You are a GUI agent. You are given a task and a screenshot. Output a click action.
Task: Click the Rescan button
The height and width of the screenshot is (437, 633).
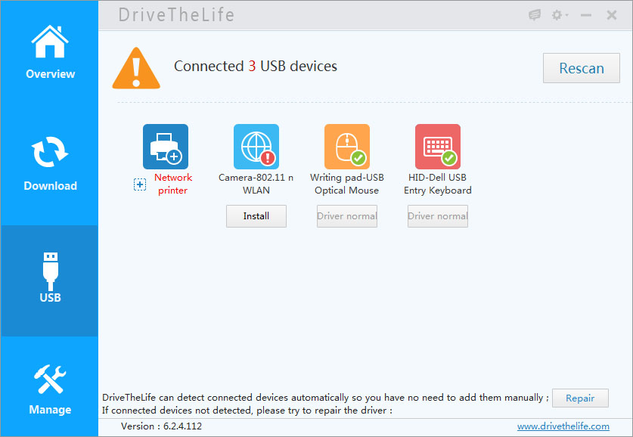pyautogui.click(x=581, y=68)
